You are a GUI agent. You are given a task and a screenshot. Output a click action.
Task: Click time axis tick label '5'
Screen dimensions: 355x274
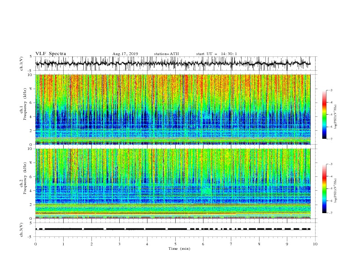(175, 244)
